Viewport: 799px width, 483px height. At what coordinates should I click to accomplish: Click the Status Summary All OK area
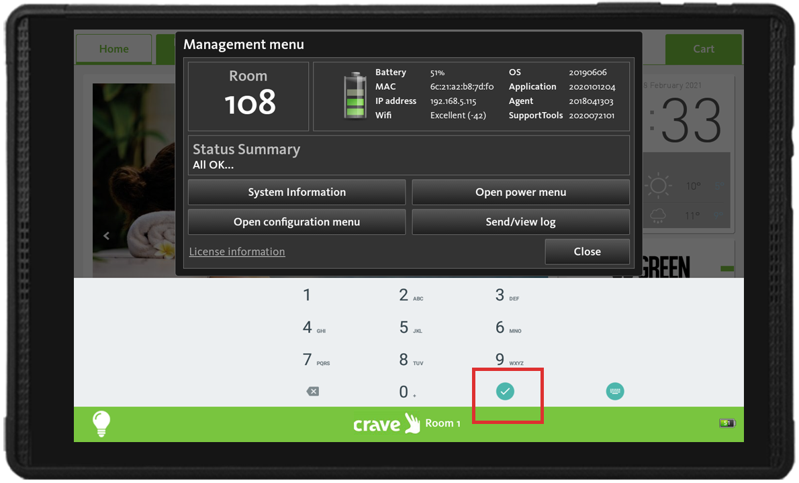tap(409, 155)
